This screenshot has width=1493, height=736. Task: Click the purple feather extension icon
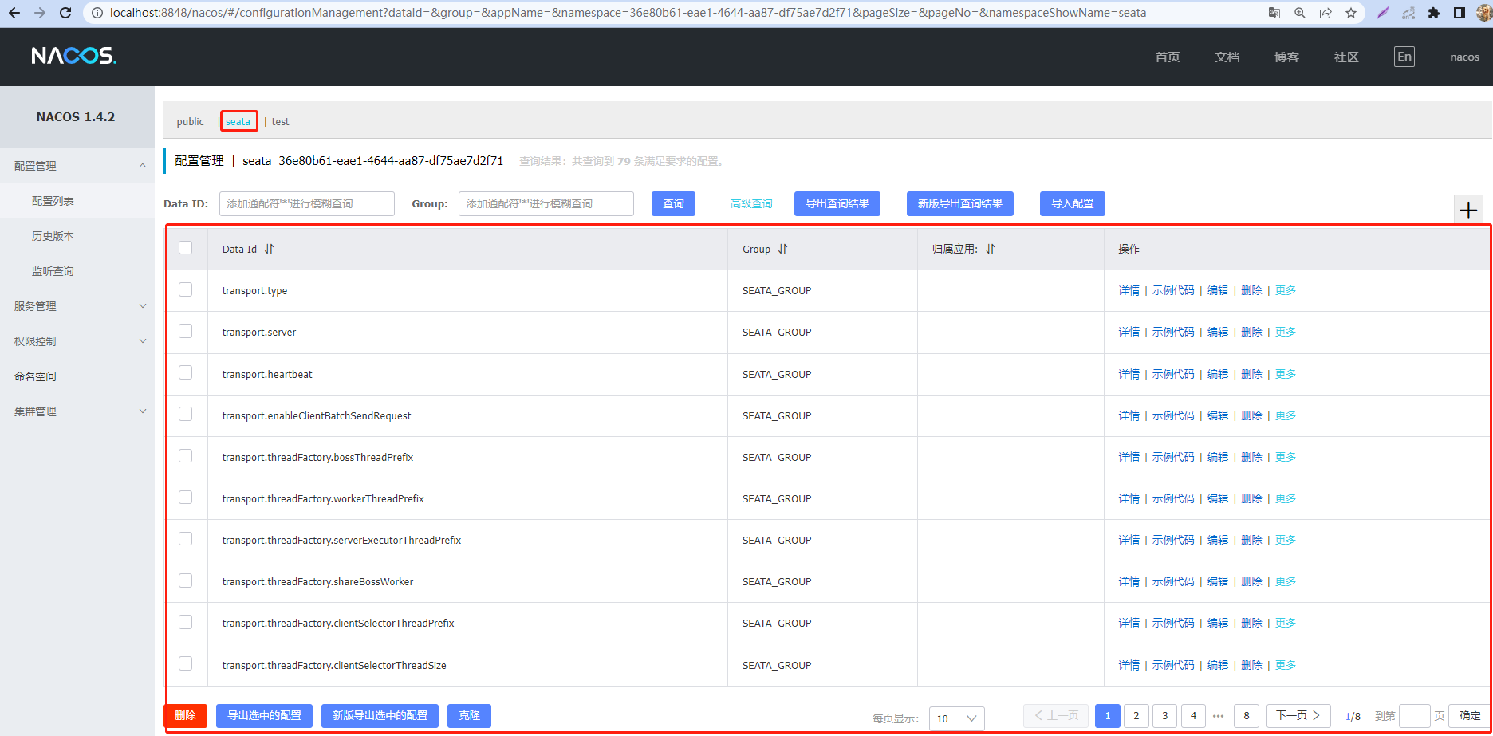coord(1383,13)
